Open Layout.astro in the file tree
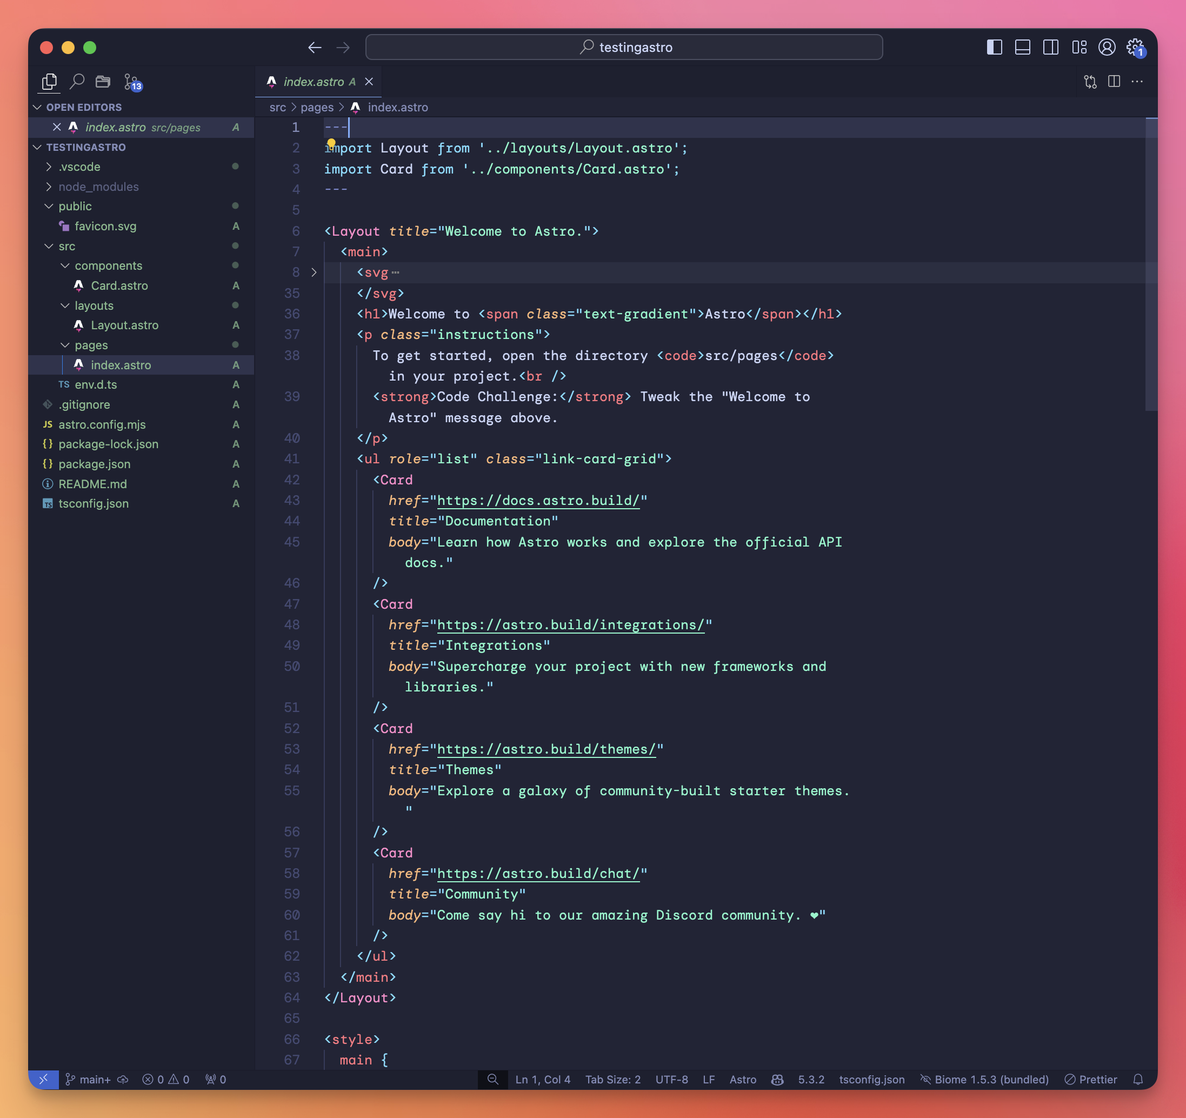The width and height of the screenshot is (1186, 1118). (125, 325)
